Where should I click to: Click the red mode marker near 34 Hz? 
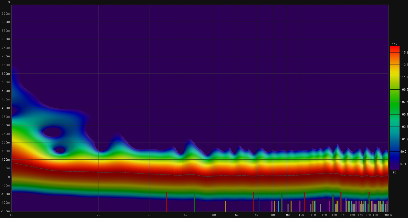pos(166,201)
